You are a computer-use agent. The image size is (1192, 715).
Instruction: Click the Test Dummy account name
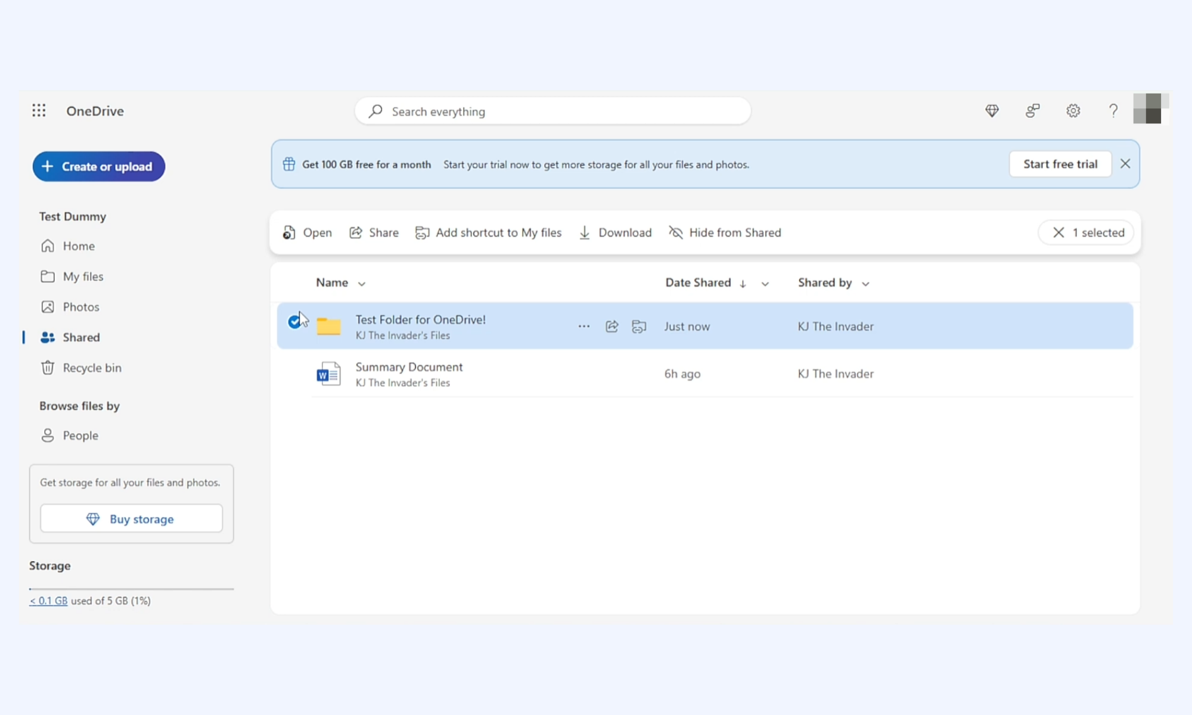pyautogui.click(x=73, y=216)
